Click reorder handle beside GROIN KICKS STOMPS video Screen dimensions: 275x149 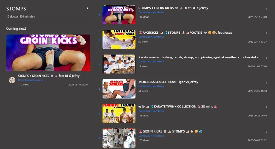pyautogui.click(x=99, y=138)
